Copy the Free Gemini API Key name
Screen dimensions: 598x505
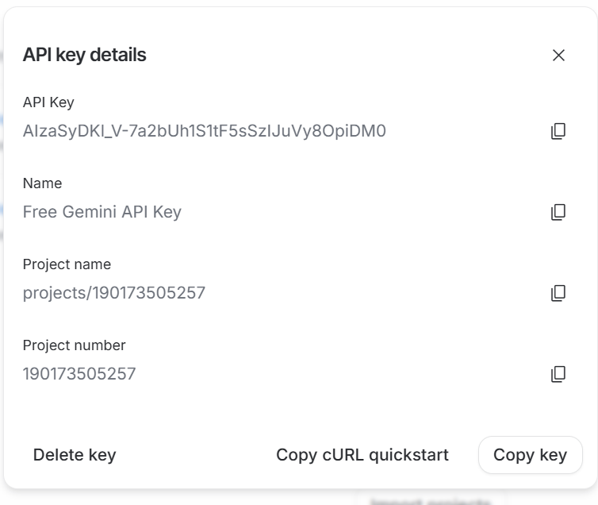(x=558, y=212)
